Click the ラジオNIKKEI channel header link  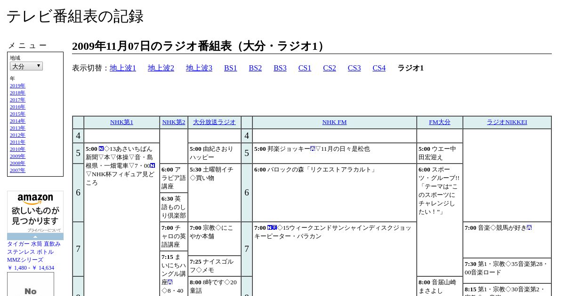point(507,122)
